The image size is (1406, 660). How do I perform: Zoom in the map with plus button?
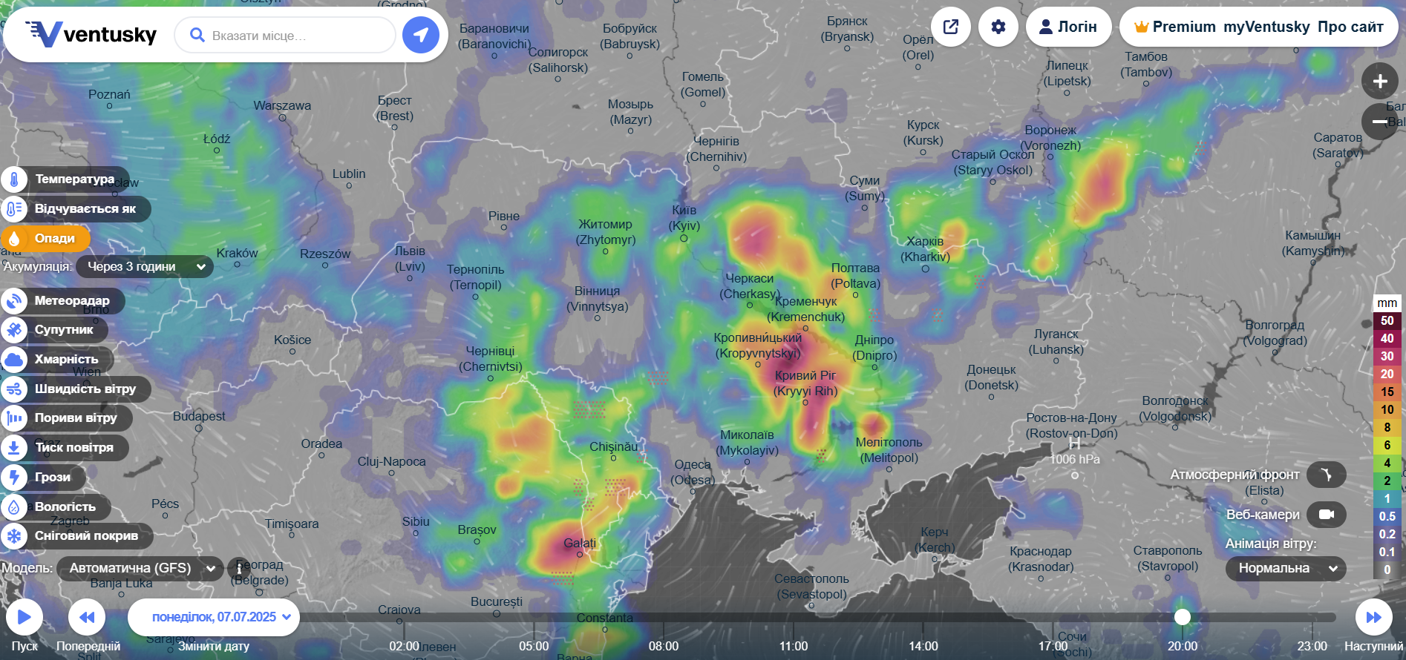point(1379,81)
